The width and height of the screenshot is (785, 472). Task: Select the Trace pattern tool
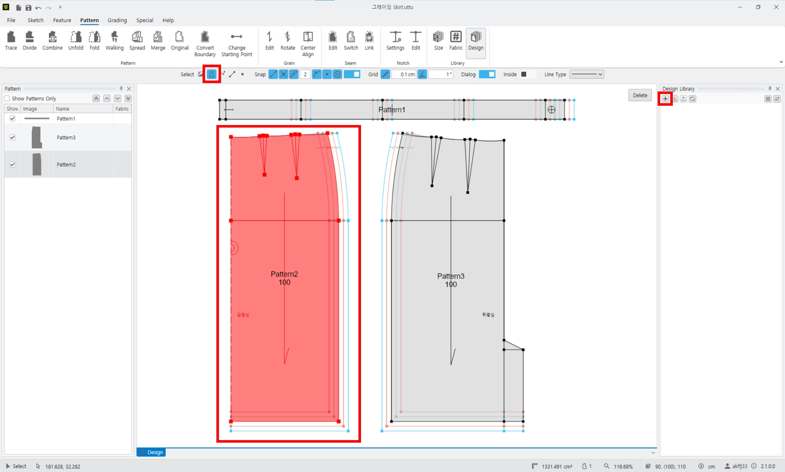click(11, 41)
